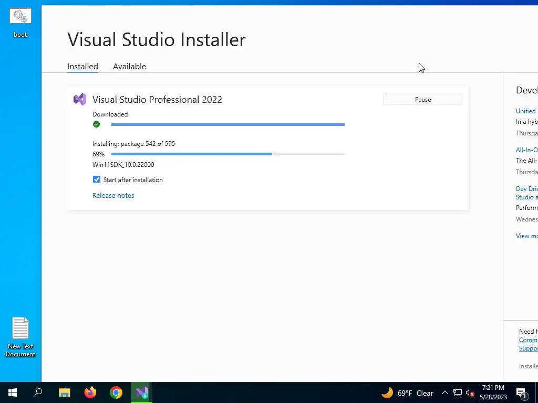Launch Firefox from the taskbar
The width and height of the screenshot is (538, 403).
coord(90,393)
